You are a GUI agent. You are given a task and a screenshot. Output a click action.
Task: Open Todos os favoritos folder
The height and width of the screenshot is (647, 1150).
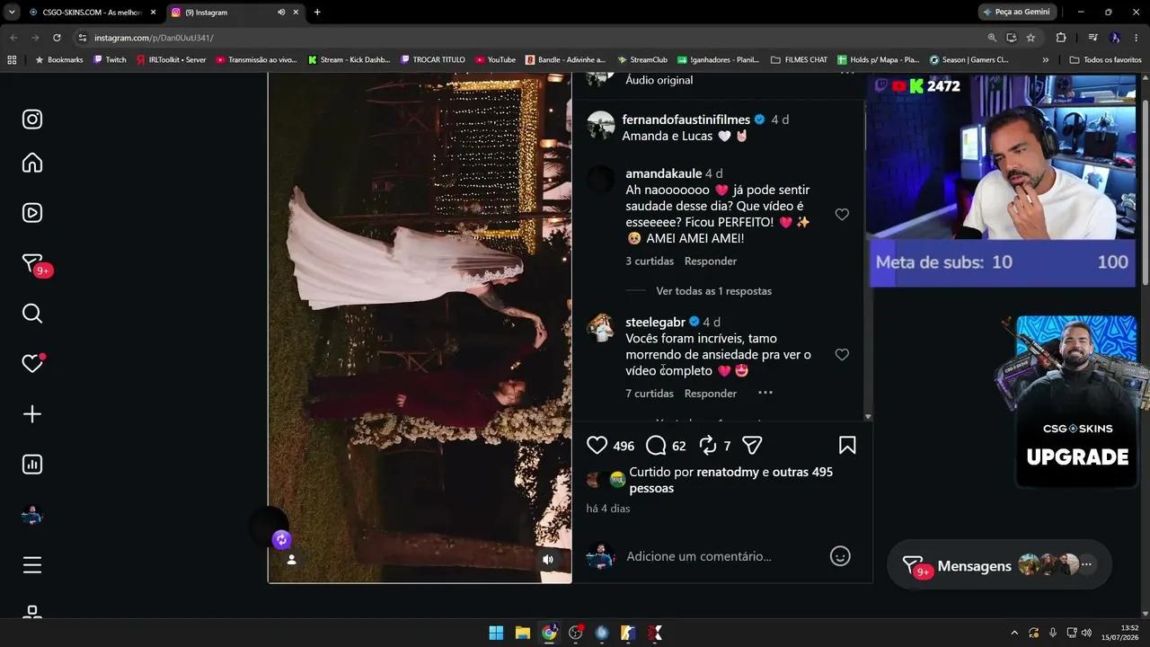coord(1105,60)
